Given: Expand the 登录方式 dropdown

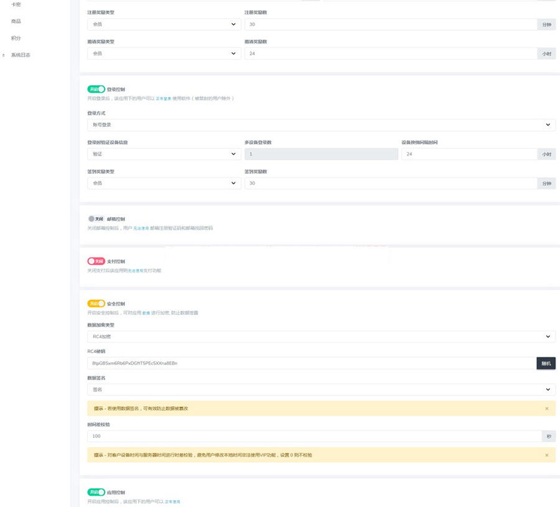Looking at the screenshot, I should pos(321,125).
